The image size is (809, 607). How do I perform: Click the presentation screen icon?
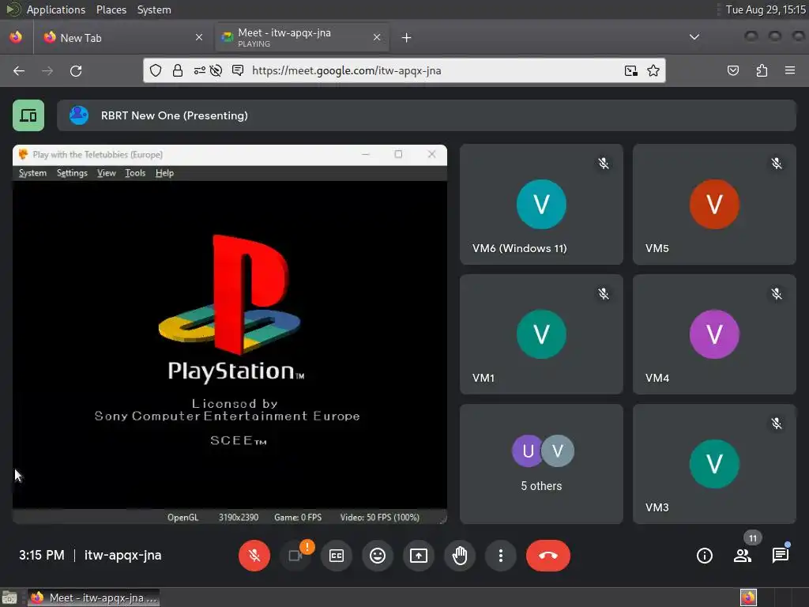click(28, 115)
